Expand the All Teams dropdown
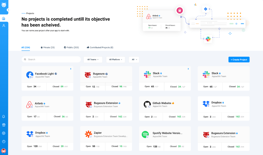The width and height of the screenshot is (263, 155). (93, 60)
